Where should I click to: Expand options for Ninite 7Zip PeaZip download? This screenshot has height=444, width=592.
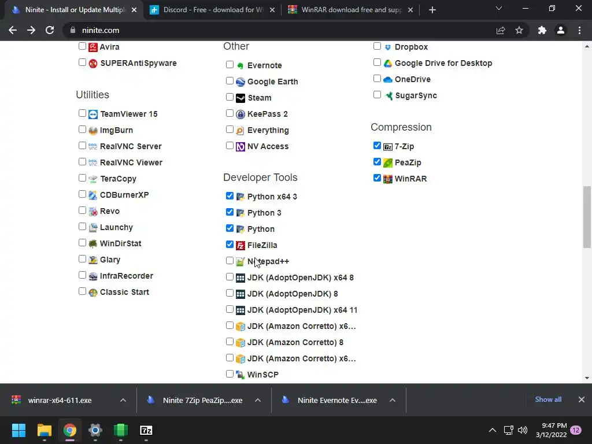258,400
